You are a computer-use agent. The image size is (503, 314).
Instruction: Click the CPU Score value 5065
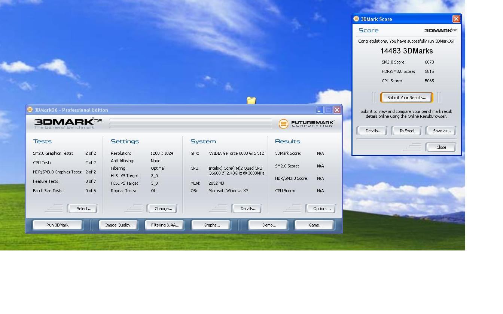[429, 81]
